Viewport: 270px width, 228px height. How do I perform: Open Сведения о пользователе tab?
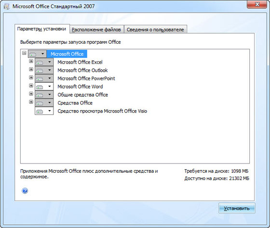[155, 29]
